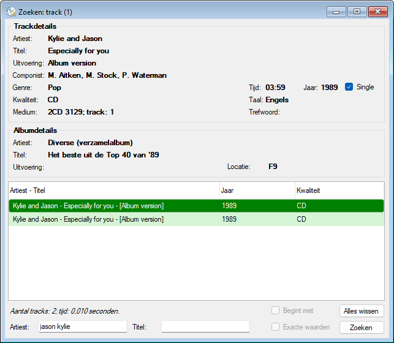
Task: Click the Aantal tracks status text
Action: point(65,311)
